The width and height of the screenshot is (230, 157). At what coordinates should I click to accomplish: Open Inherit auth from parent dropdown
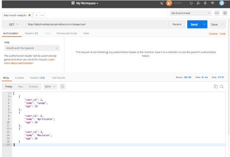click(31, 48)
